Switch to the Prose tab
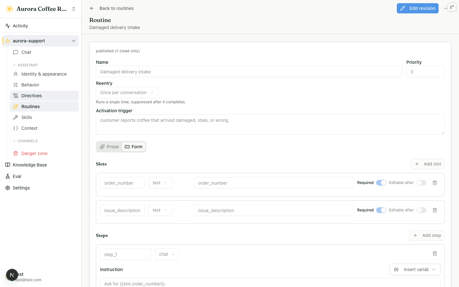The width and height of the screenshot is (459, 287). pos(109,147)
